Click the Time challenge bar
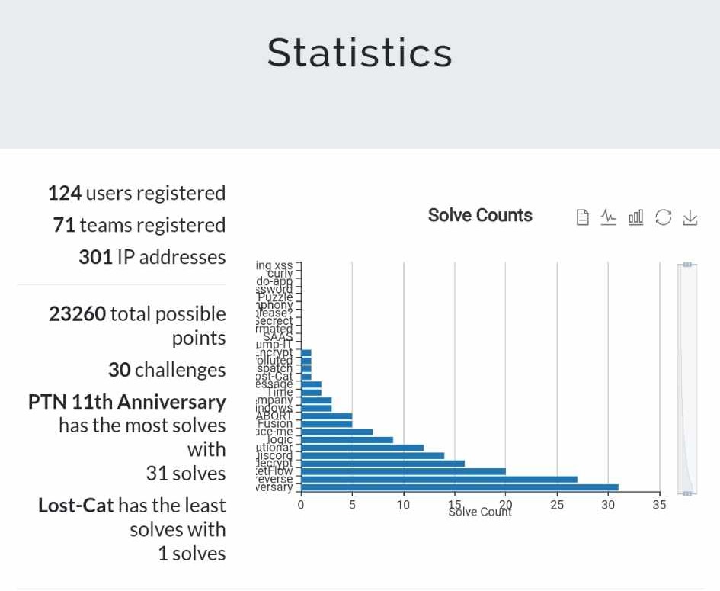Screen dimensions: 720x591 pyautogui.click(x=311, y=392)
